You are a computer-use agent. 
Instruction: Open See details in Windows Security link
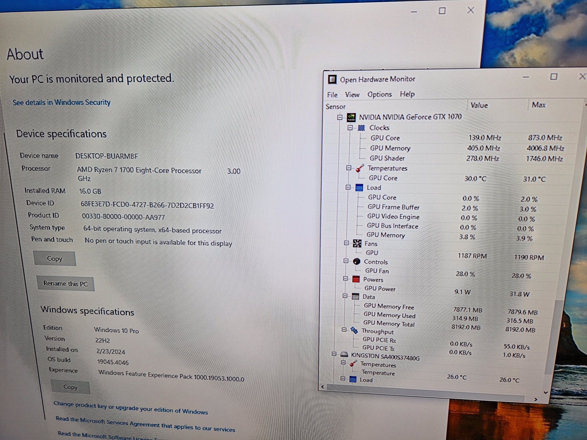tap(62, 102)
